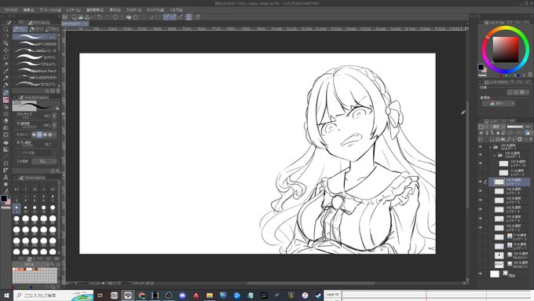The image size is (534, 301).
Task: Switch to the マーカー sub tool tab
Action: click(x=36, y=29)
